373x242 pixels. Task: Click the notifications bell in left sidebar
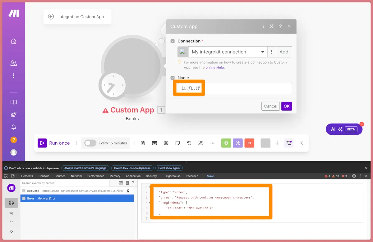point(13,127)
